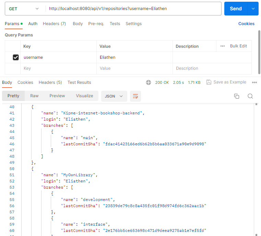Click the empty Description placeholder field

(x=212, y=68)
